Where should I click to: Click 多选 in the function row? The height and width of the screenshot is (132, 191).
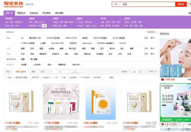pos(146,54)
